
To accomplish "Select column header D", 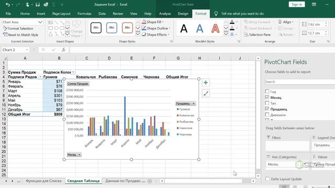I will coord(109,58).
